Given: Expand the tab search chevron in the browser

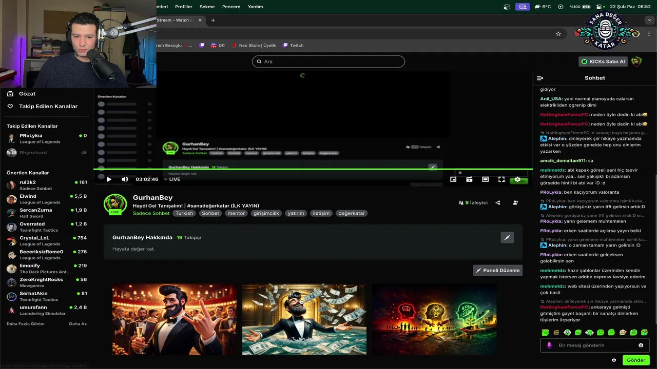Looking at the screenshot, I should (649, 20).
